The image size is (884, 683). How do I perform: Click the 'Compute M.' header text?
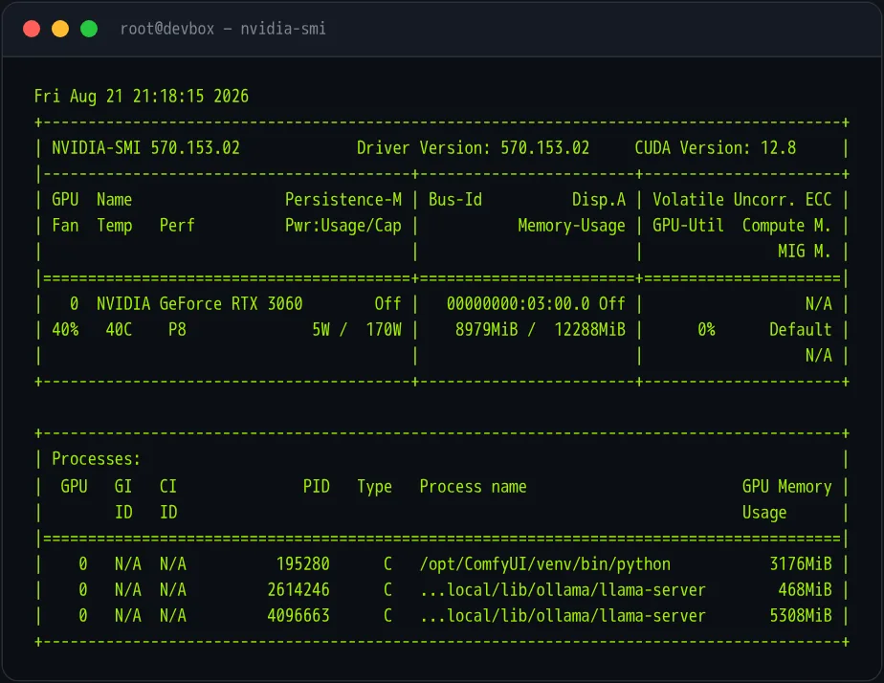point(786,226)
